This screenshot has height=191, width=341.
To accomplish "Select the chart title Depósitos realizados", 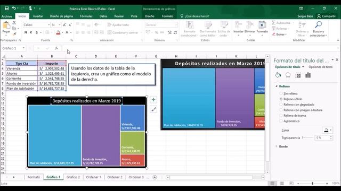I will pyautogui.click(x=86, y=101).
